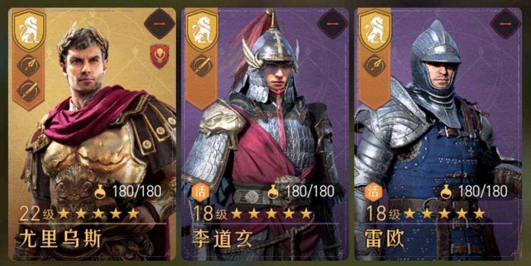Click the lion crest on 雷欧 card
Viewport: 531px width, 266px height.
[375, 30]
